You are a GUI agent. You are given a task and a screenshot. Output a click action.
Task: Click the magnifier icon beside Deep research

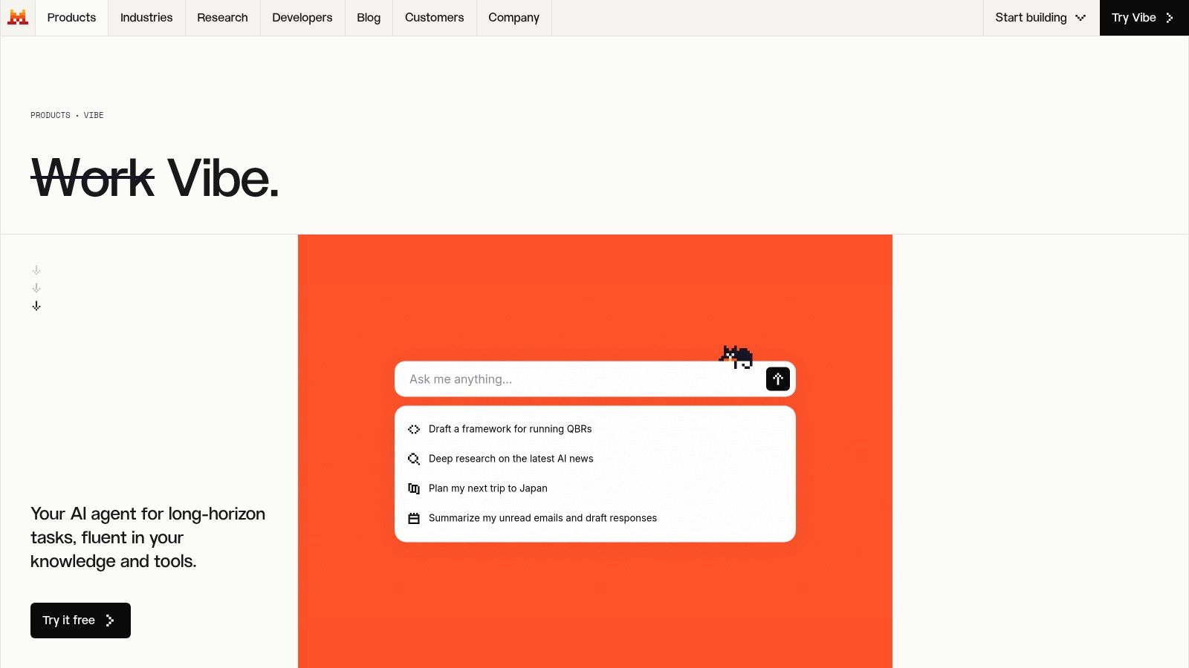tap(414, 459)
